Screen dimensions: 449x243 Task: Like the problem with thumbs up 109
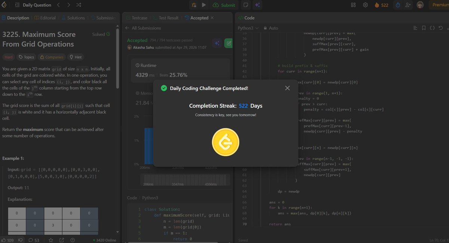[x=8, y=240]
